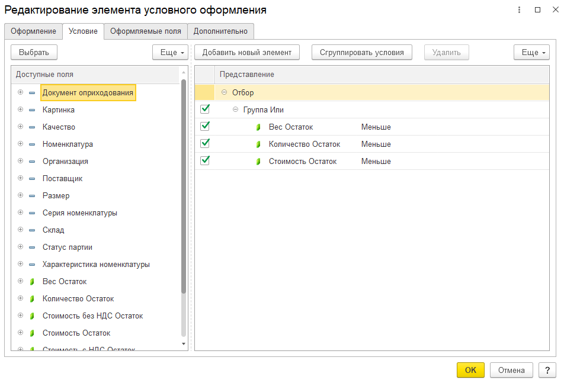Expand the Документ оприходования field
Viewport: 564px width, 383px height.
point(21,92)
